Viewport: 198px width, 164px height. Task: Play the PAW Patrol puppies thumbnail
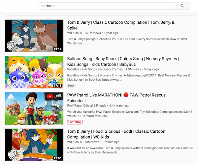coord(34,108)
